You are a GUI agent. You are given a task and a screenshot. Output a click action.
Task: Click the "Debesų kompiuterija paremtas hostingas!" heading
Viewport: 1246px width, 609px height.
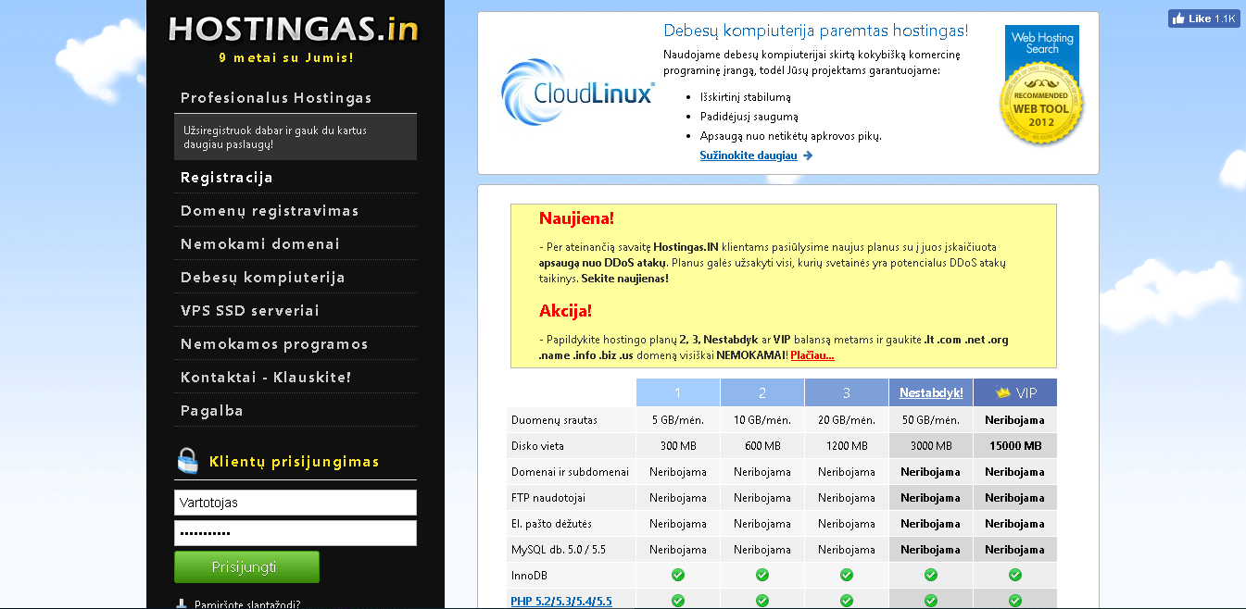816,31
